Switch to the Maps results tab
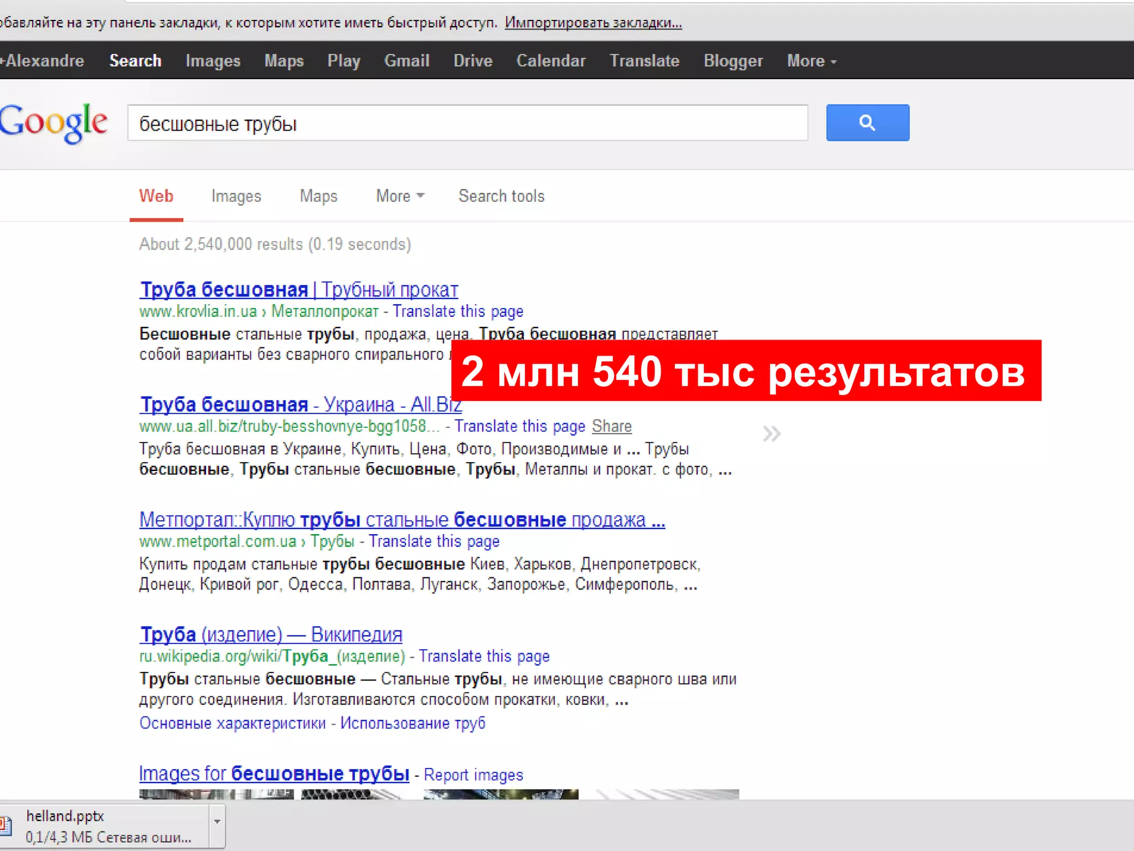This screenshot has width=1134, height=851. [x=318, y=196]
